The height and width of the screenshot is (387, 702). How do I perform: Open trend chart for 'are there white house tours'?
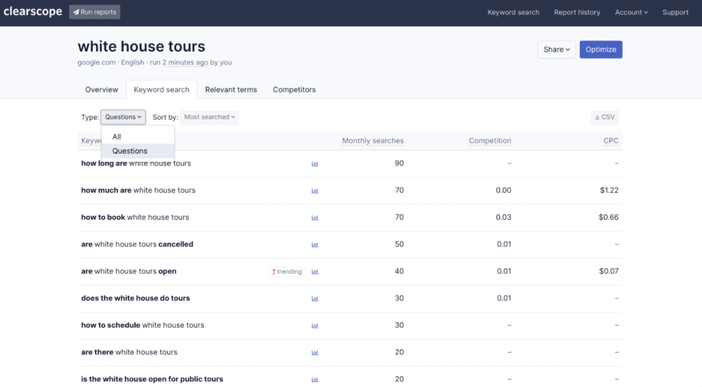pos(315,352)
